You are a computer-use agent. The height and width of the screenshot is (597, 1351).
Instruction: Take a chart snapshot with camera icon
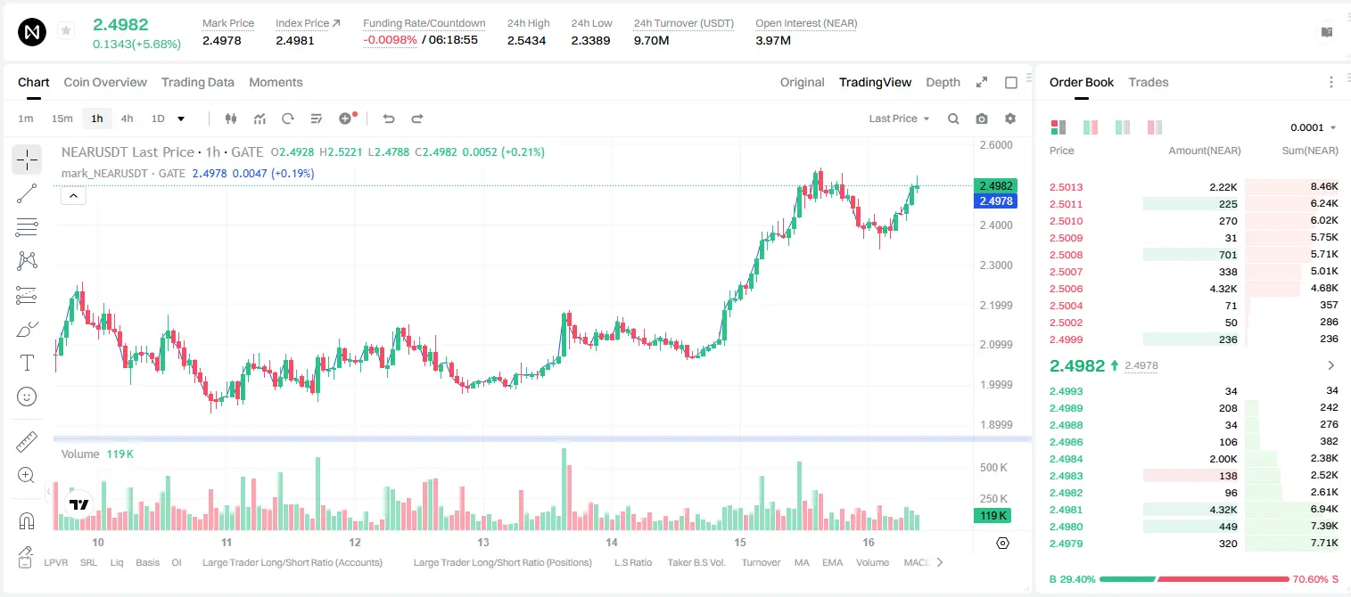point(982,119)
